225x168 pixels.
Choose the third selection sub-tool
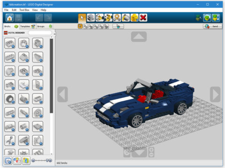91,27
